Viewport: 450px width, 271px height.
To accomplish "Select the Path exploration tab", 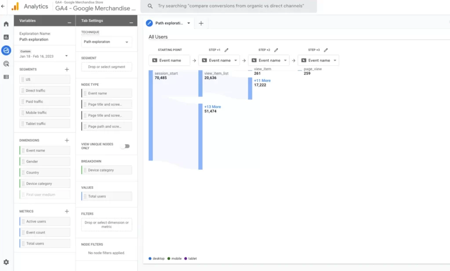I will (169, 23).
